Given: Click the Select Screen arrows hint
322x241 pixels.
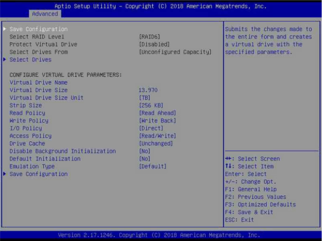Looking at the screenshot, I should point(253,159).
